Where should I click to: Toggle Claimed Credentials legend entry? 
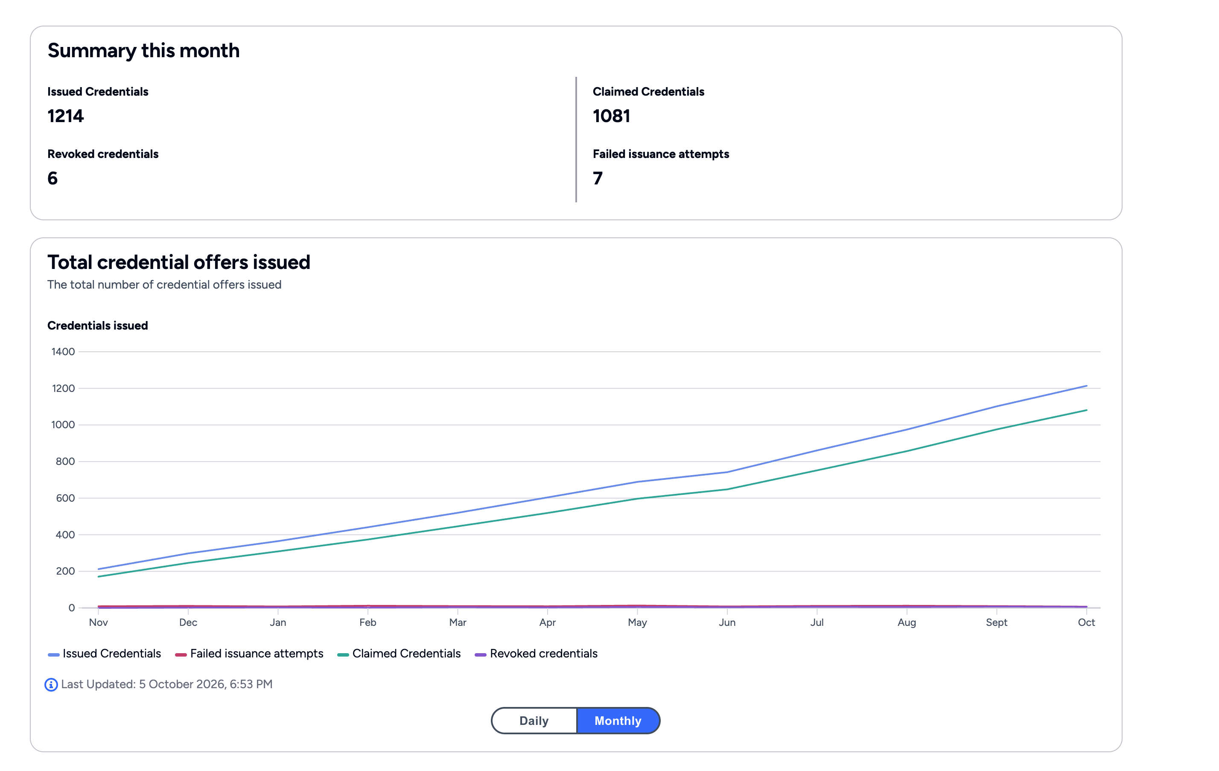(x=399, y=654)
